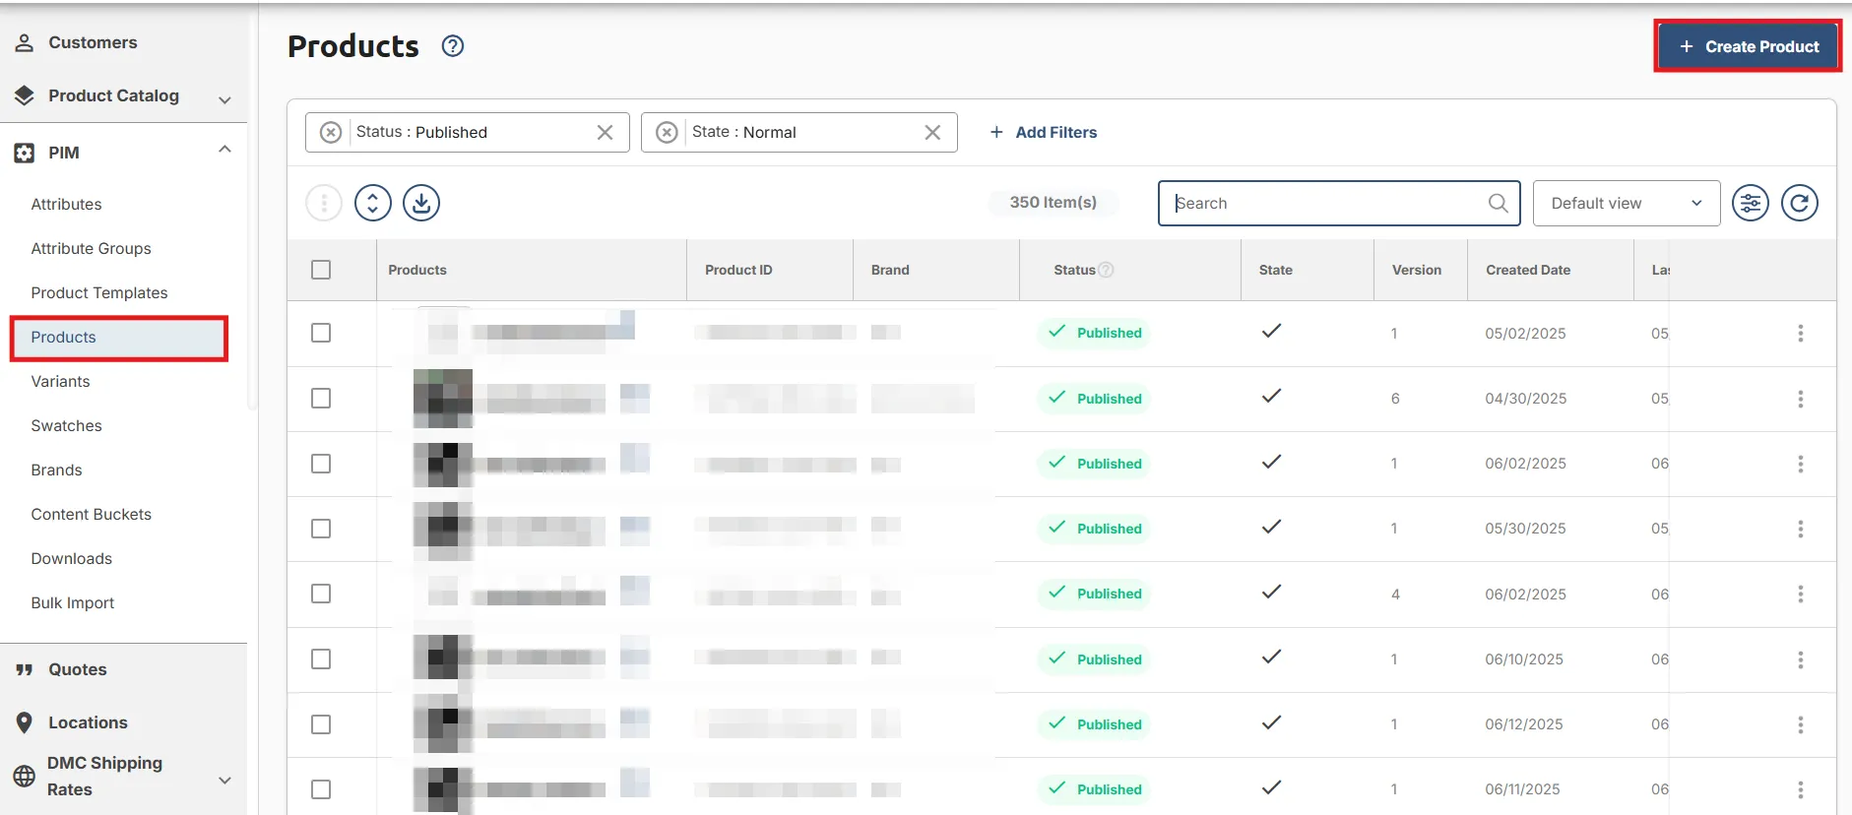The width and height of the screenshot is (1852, 815).
Task: Check the box for the 06/11/2025 row
Action: [x=321, y=789]
